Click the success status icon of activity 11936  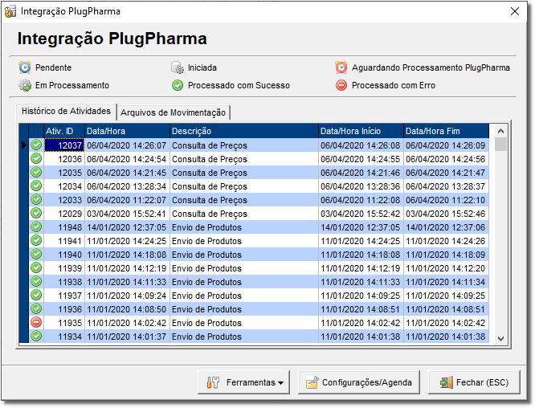point(36,308)
